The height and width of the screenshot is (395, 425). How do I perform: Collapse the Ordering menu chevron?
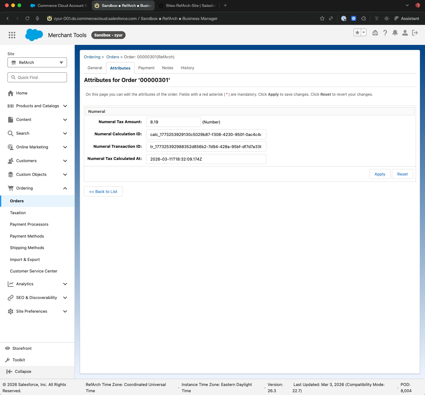click(65, 188)
